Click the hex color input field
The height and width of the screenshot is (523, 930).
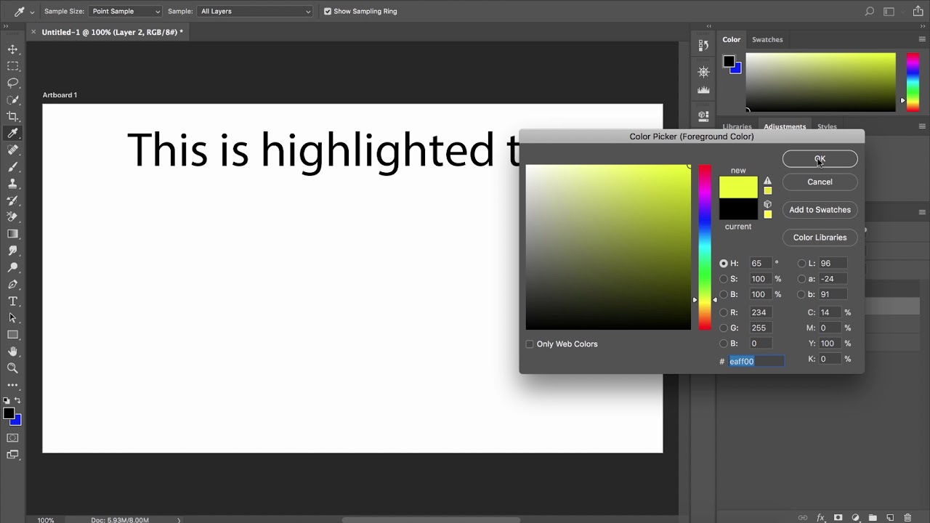pos(756,361)
